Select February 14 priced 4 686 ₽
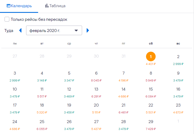 (x=123, y=92)
